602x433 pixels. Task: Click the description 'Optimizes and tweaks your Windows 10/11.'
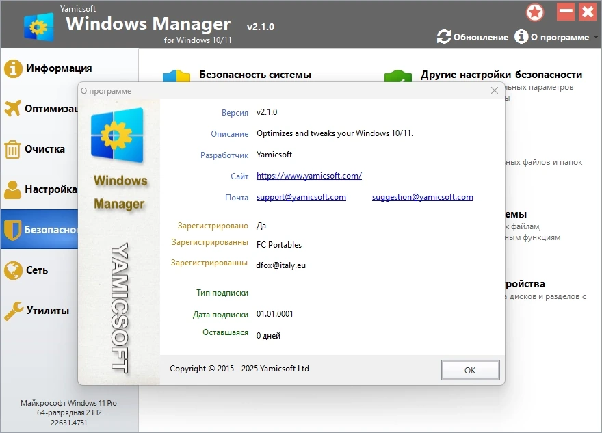335,133
